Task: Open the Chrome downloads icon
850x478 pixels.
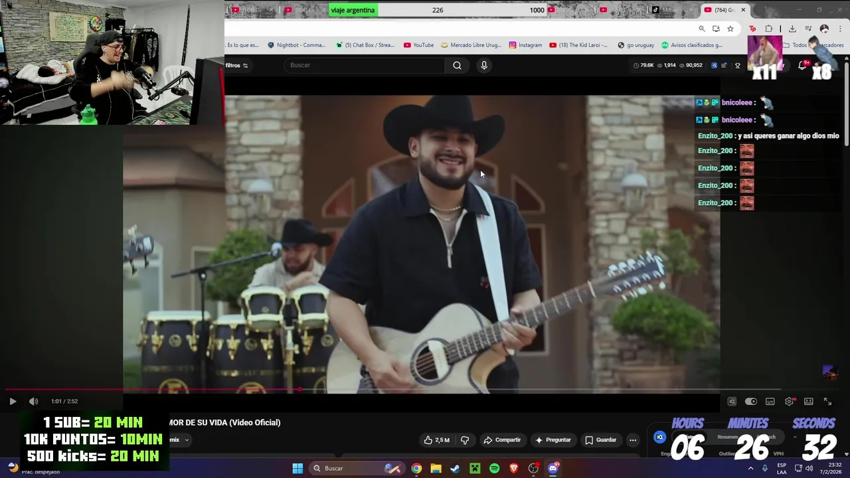Action: [792, 29]
